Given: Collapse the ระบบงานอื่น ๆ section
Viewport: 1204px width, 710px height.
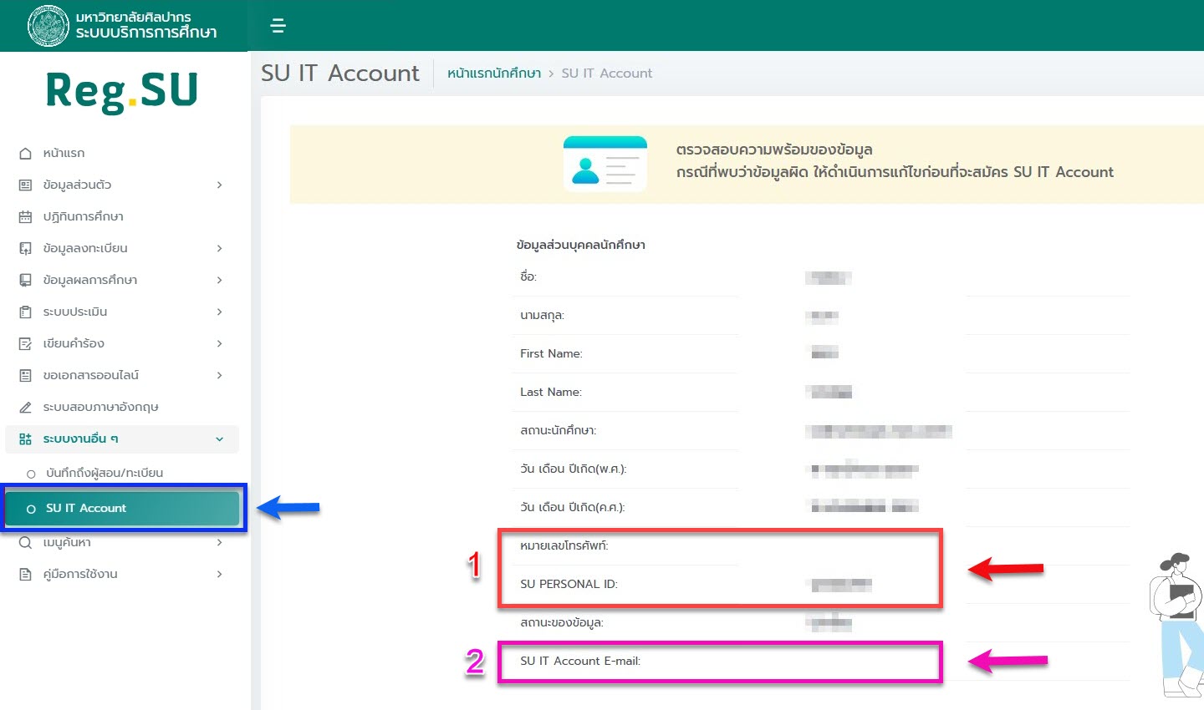Looking at the screenshot, I should 219,439.
